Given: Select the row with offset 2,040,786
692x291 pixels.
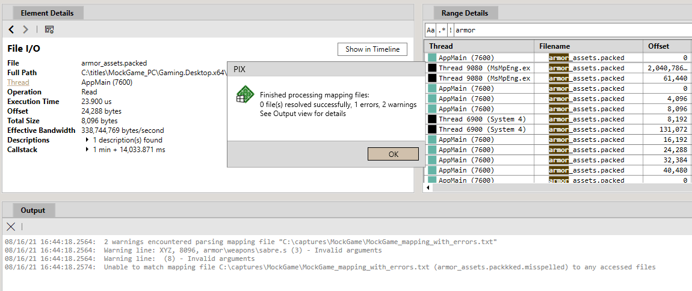Looking at the screenshot, I should (558, 69).
